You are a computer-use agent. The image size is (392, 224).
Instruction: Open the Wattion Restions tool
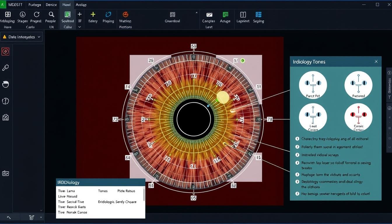tap(125, 15)
